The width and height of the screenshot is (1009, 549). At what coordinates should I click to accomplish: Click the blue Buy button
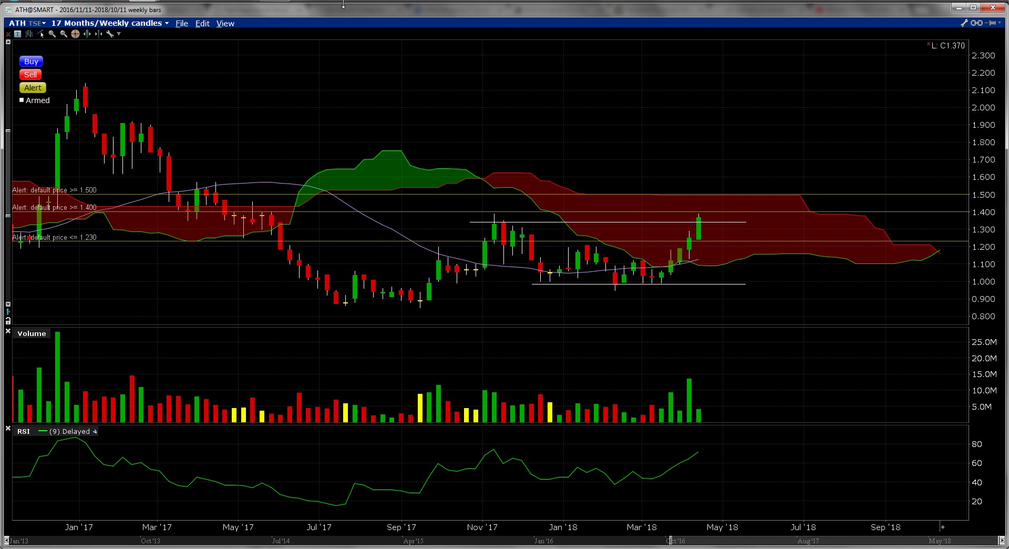click(x=31, y=62)
